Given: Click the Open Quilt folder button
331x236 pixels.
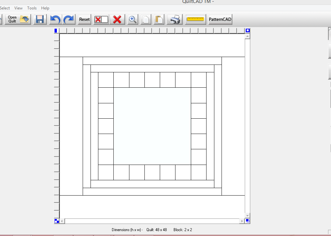Looking at the screenshot, I should click(x=18, y=19).
